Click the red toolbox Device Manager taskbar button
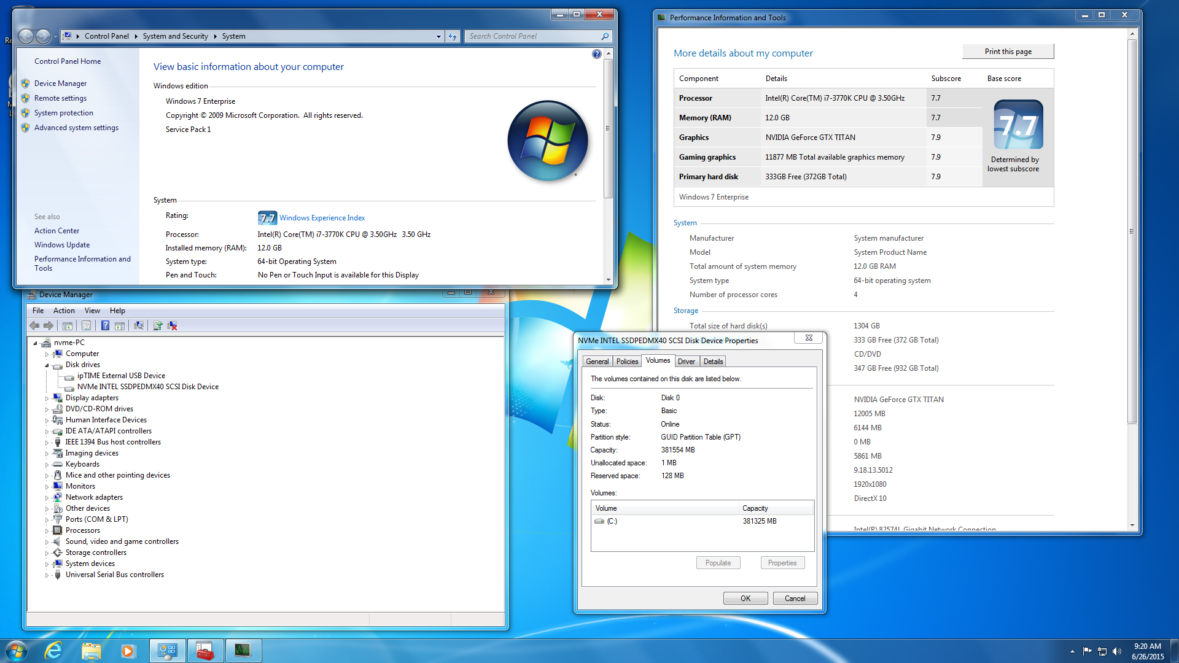This screenshot has width=1179, height=663. pos(204,651)
